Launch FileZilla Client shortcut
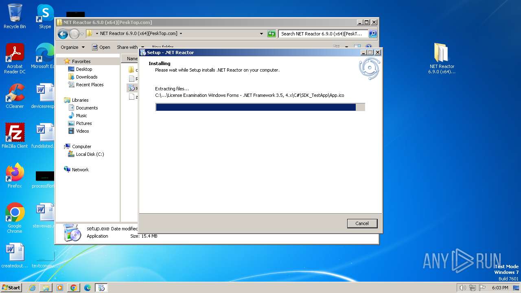 (x=15, y=136)
